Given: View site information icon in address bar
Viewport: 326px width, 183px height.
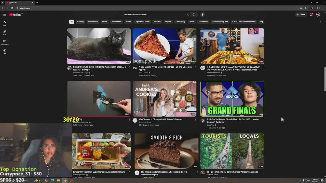Looking at the screenshot, I should tap(17, 8).
